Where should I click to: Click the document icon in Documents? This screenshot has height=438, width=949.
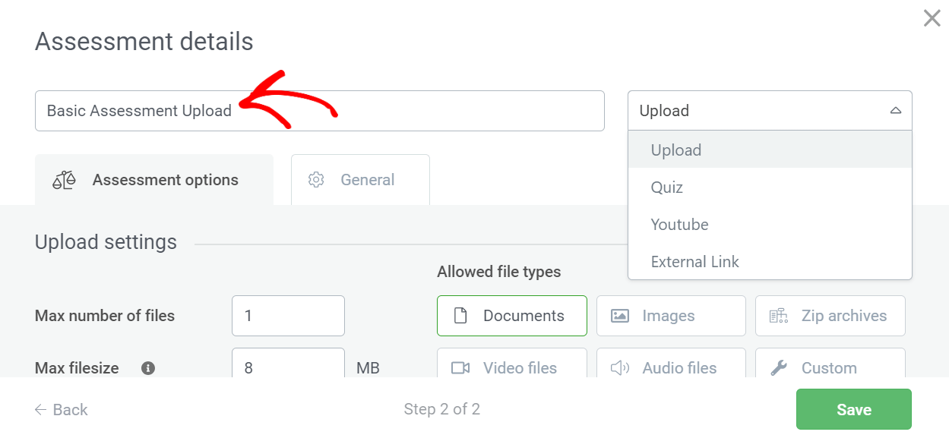click(x=460, y=316)
